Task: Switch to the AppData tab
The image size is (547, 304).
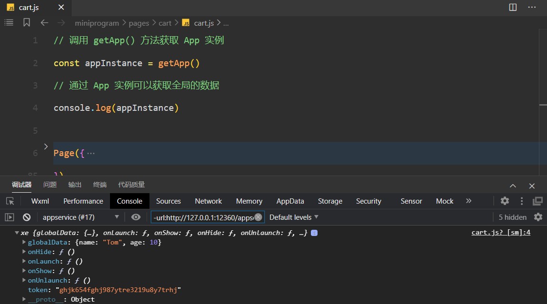Action: coord(290,201)
